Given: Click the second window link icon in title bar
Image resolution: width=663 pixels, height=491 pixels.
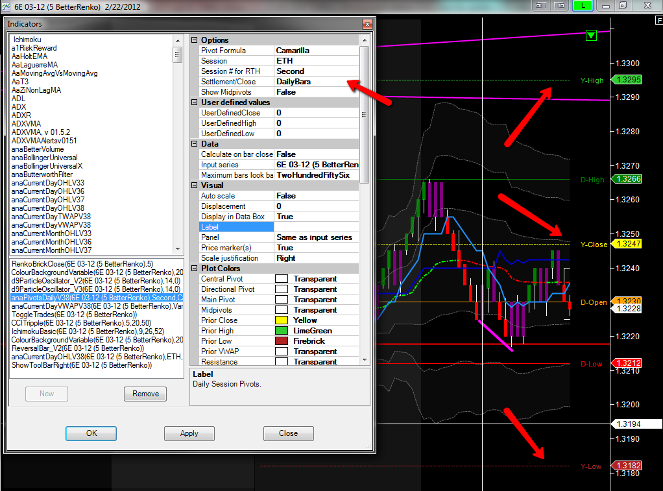Looking at the screenshot, I should [x=559, y=5].
